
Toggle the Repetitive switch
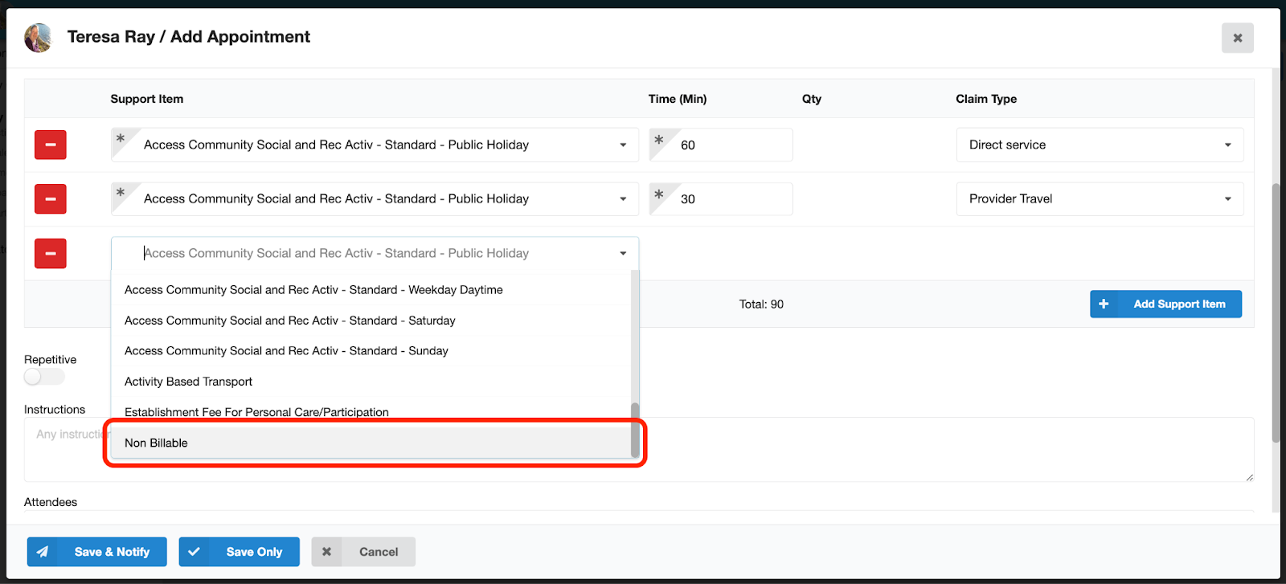pos(44,377)
